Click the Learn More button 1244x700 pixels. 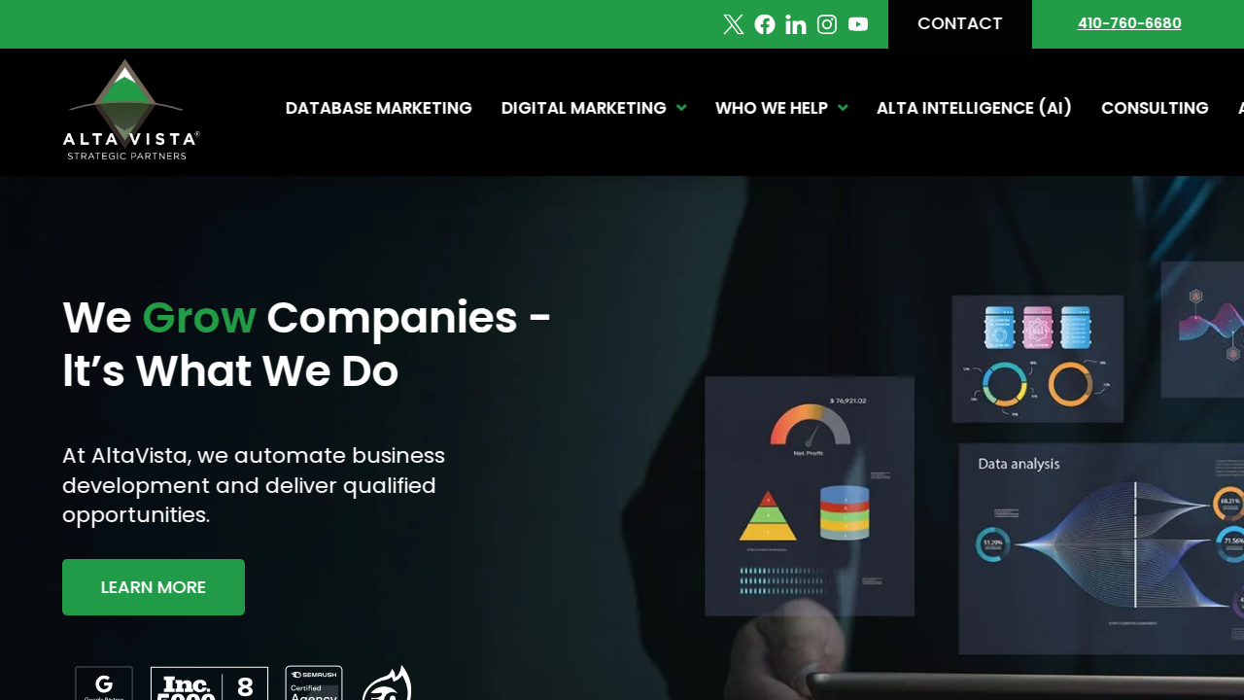pyautogui.click(x=154, y=587)
